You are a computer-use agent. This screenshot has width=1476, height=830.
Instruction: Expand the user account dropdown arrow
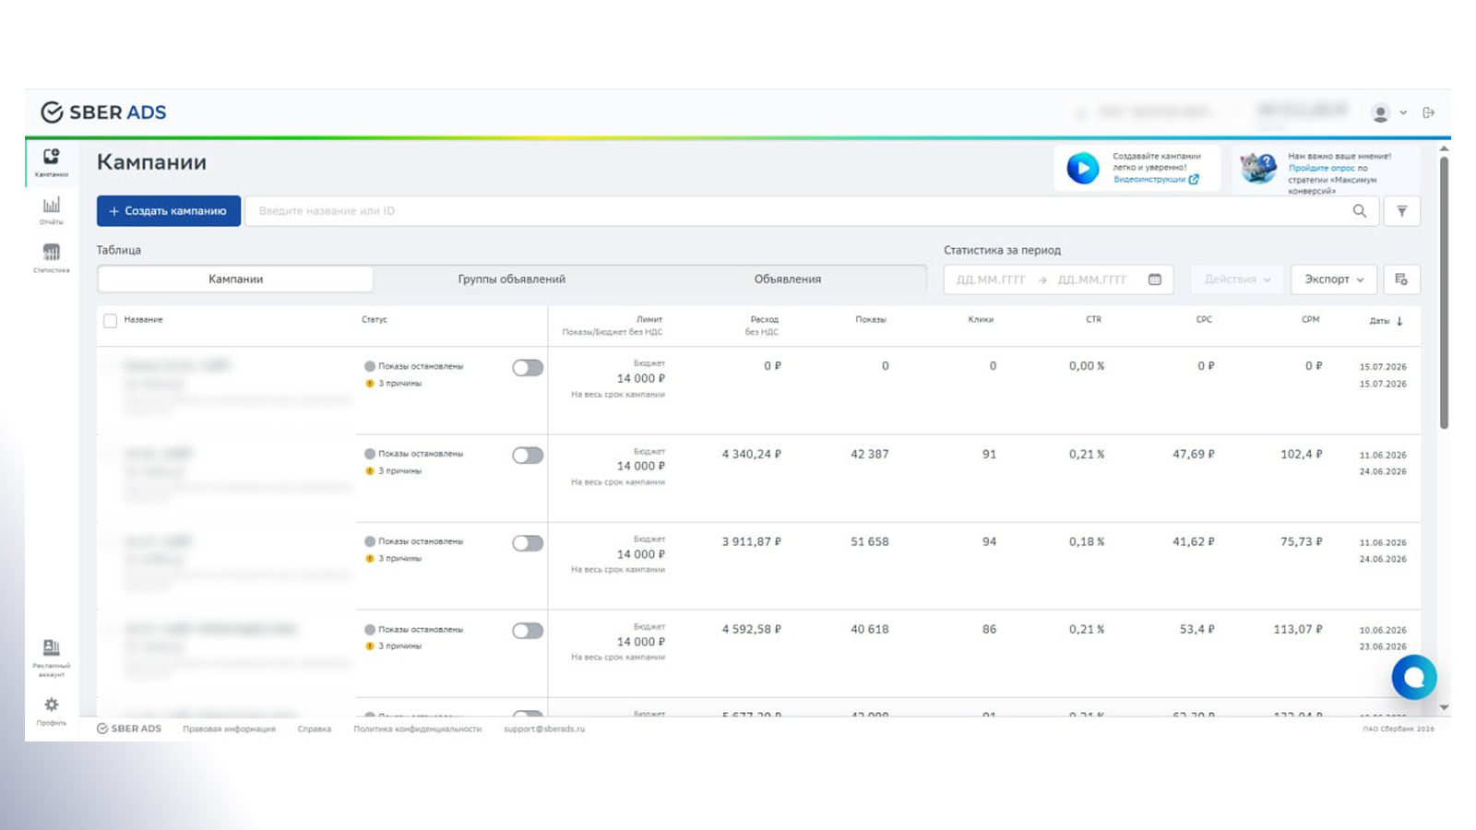tap(1403, 113)
